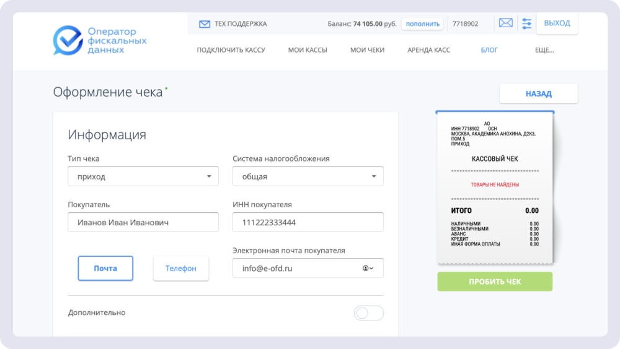Click the contact autofill icon in email field

point(368,269)
